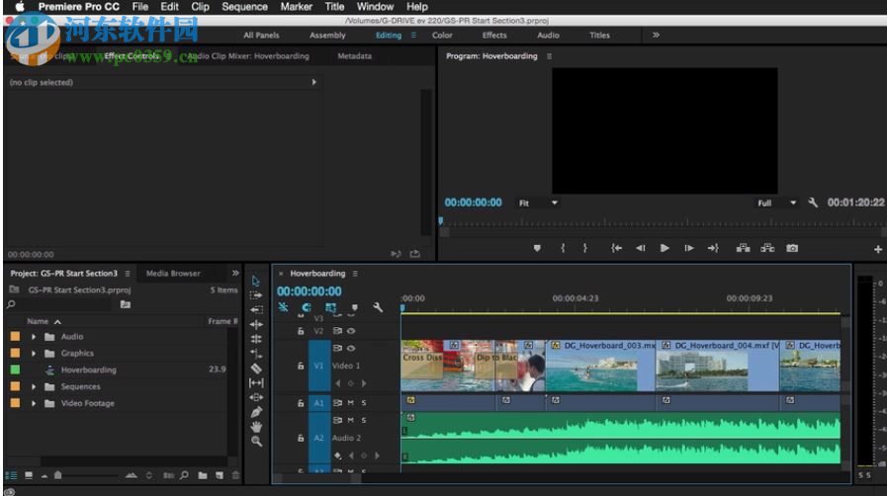Step forward one frame
887x496 pixels.
(688, 248)
